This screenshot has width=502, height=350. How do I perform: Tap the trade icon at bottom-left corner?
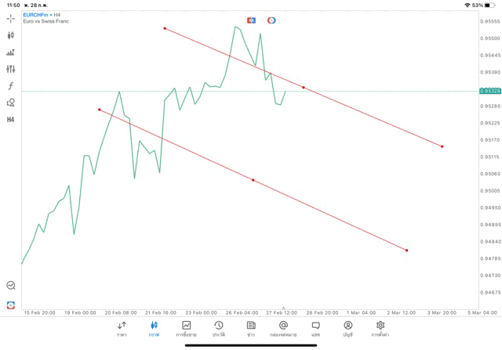tap(11, 305)
